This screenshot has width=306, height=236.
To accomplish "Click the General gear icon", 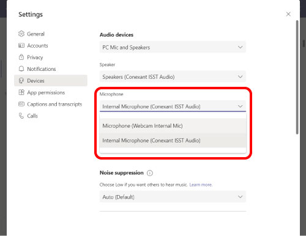I will (x=21, y=34).
